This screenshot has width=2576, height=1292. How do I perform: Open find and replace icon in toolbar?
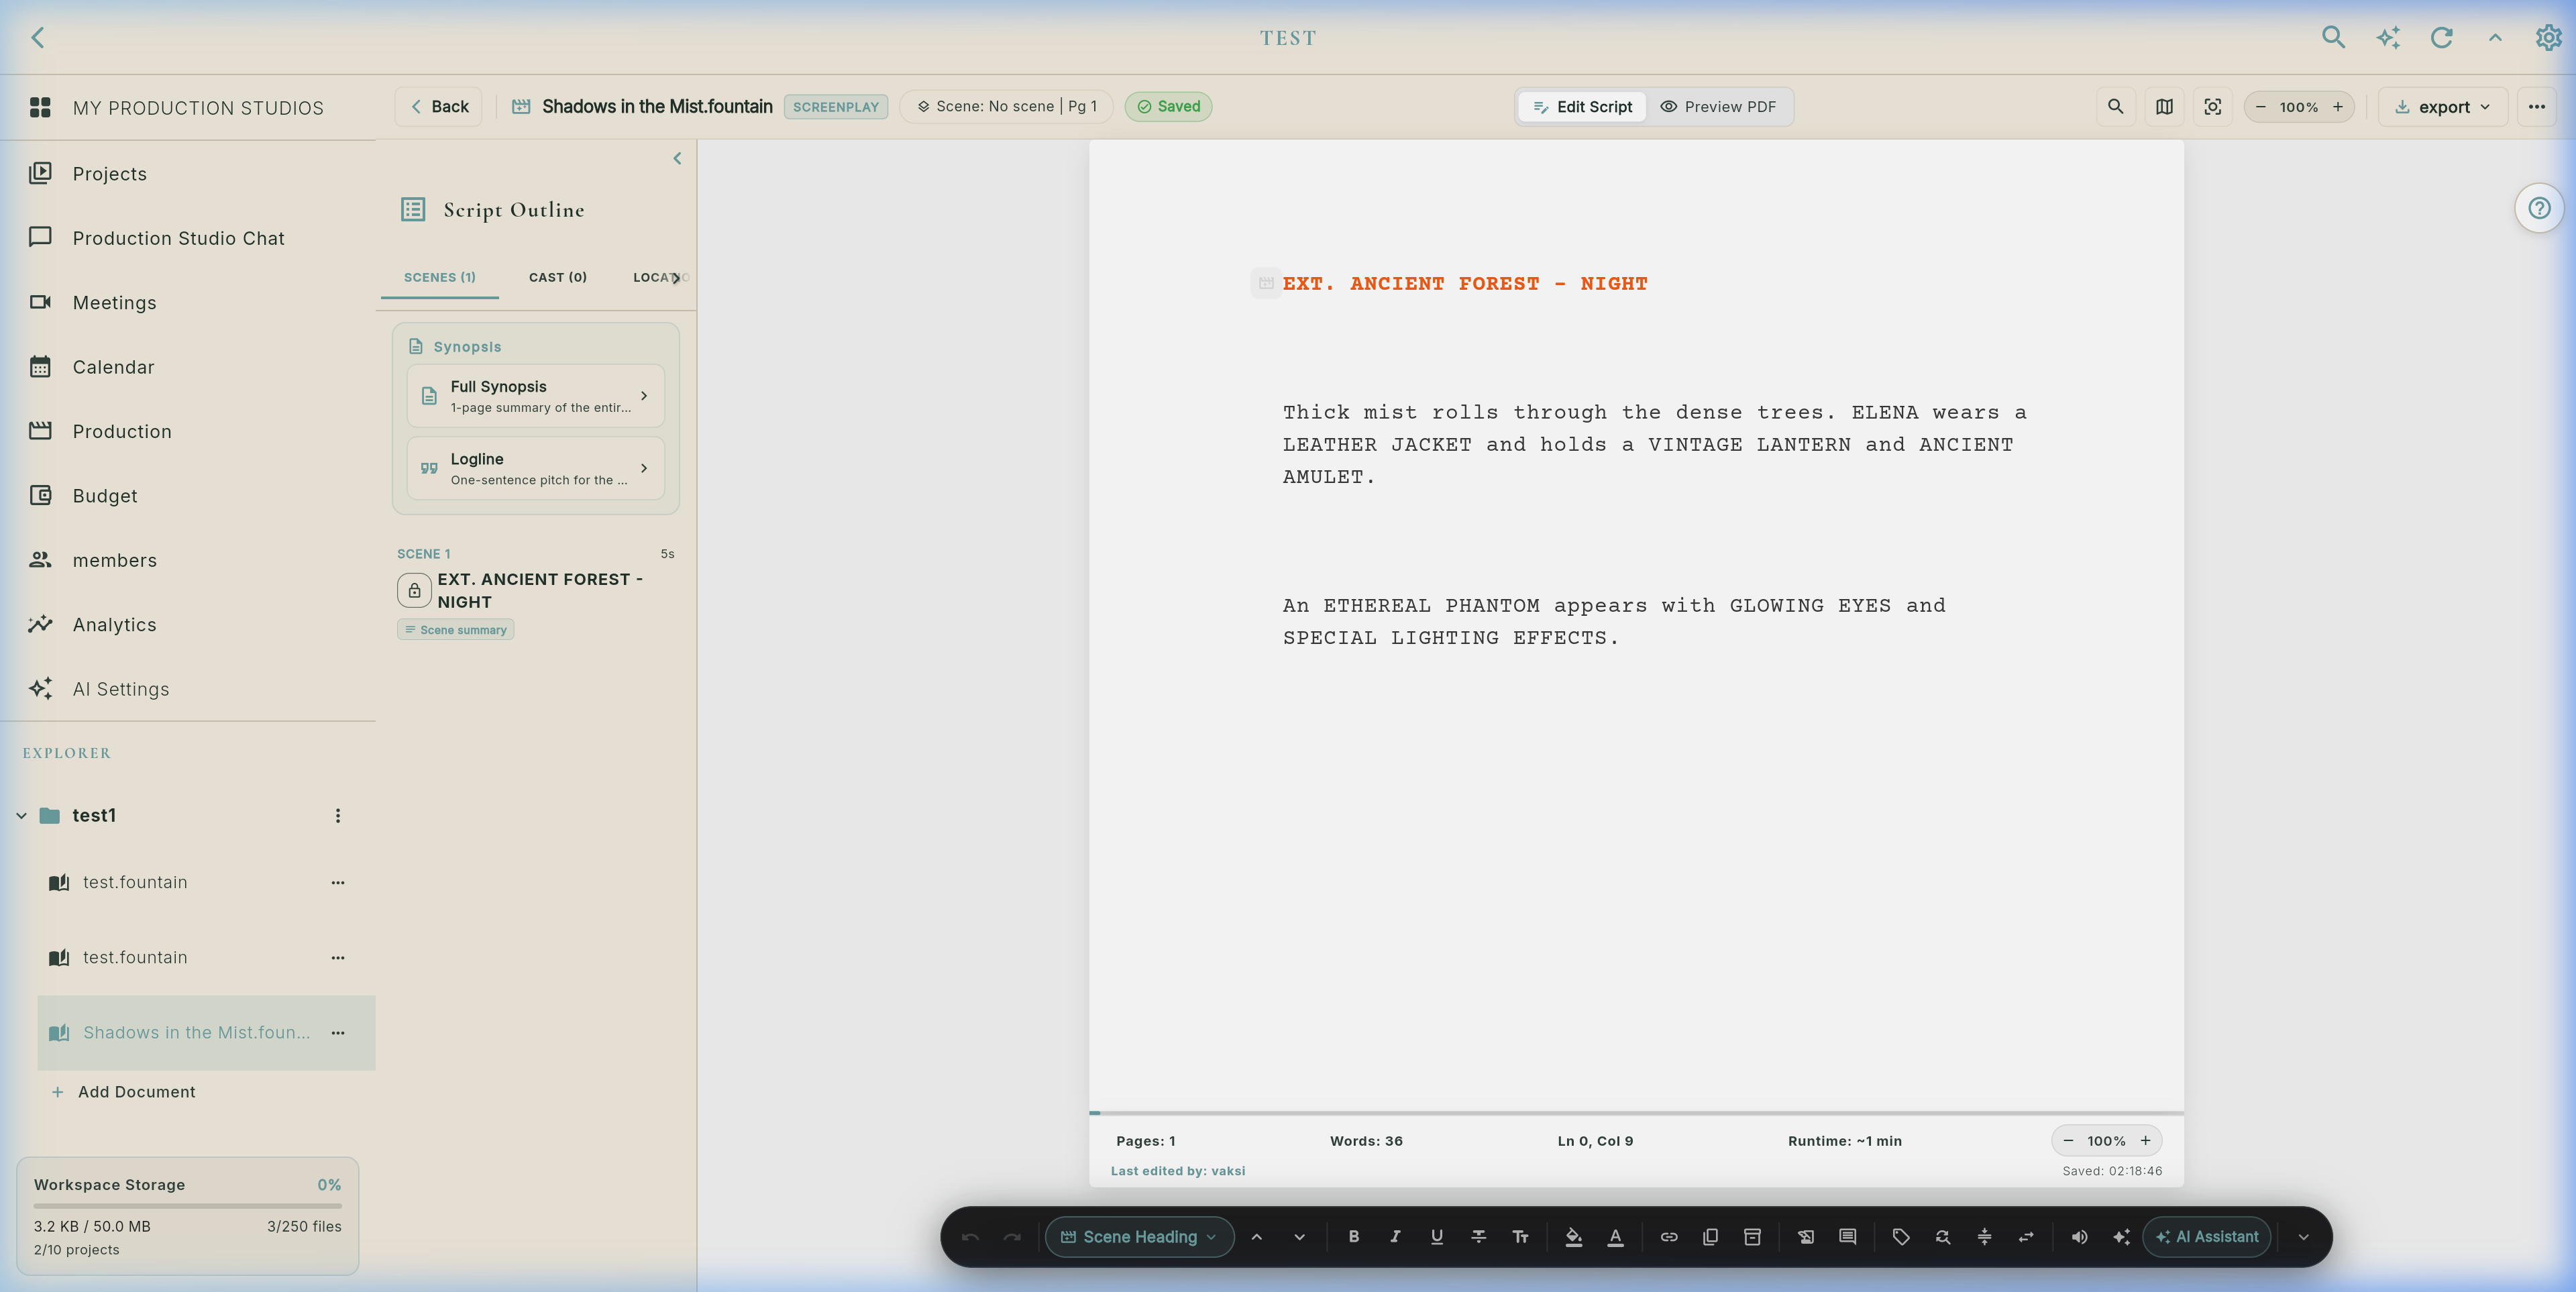[x=1942, y=1237]
